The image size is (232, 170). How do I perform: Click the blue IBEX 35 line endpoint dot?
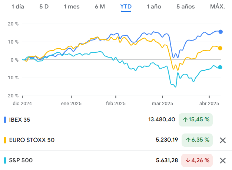221,32
